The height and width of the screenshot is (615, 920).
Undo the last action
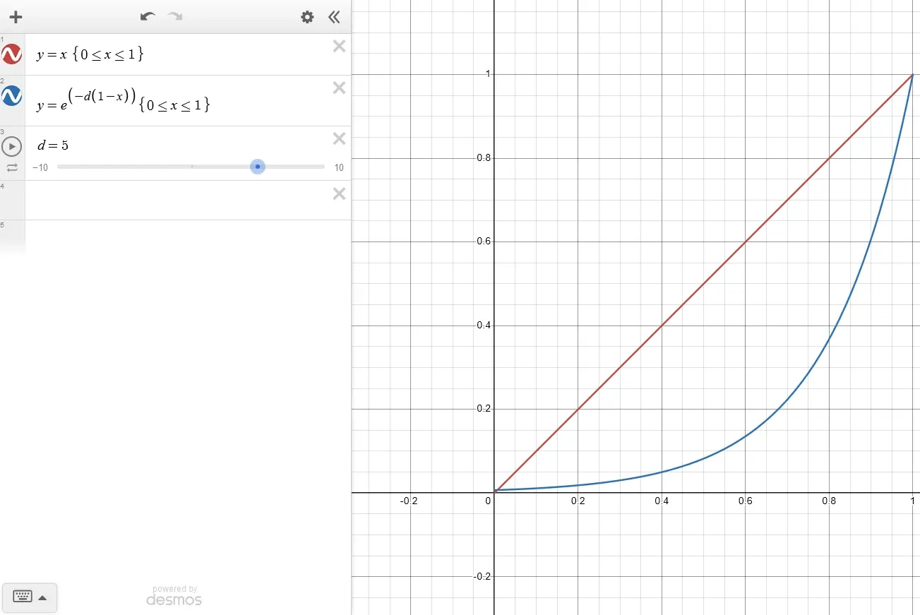point(148,17)
